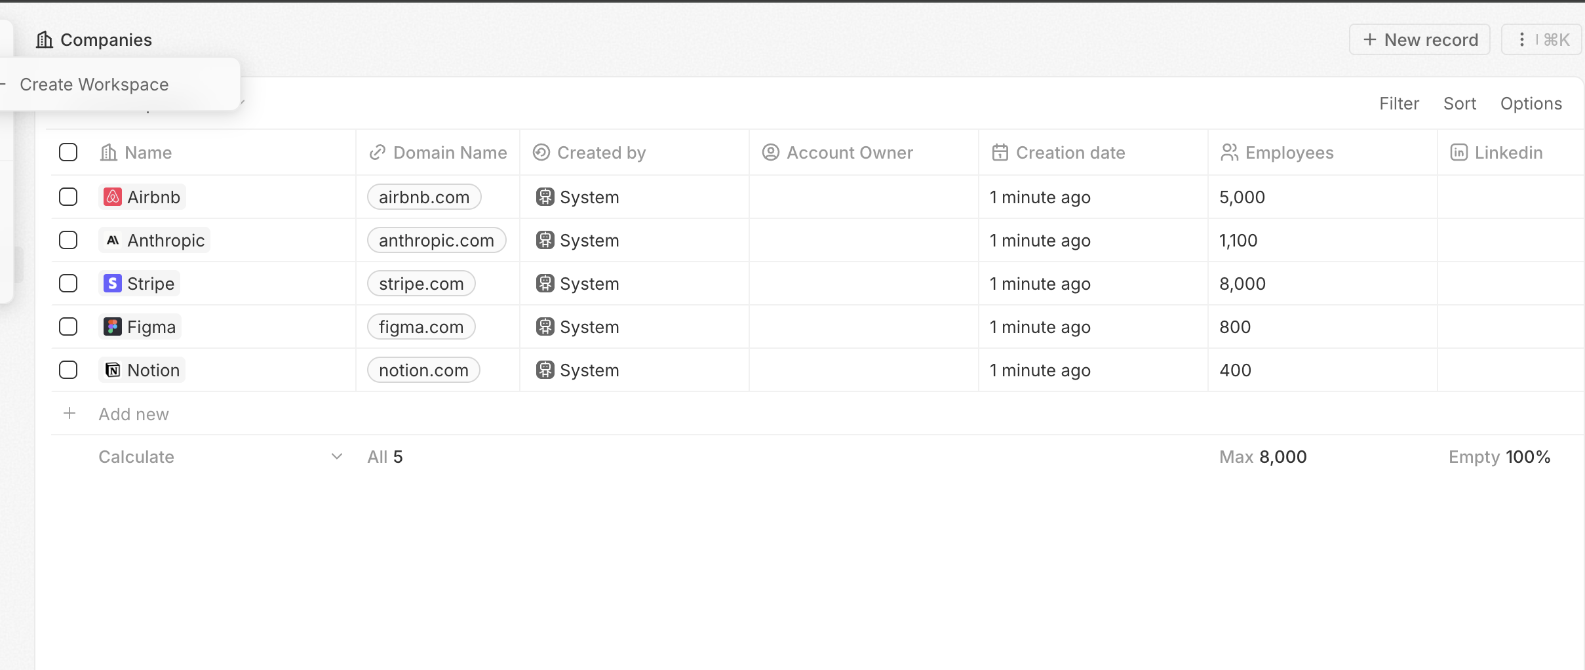Click the Stripe logo icon
Screen dimensions: 1585x670
(113, 283)
